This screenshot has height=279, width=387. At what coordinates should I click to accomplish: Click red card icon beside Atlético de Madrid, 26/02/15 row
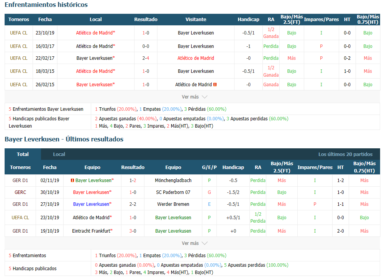click(x=215, y=84)
